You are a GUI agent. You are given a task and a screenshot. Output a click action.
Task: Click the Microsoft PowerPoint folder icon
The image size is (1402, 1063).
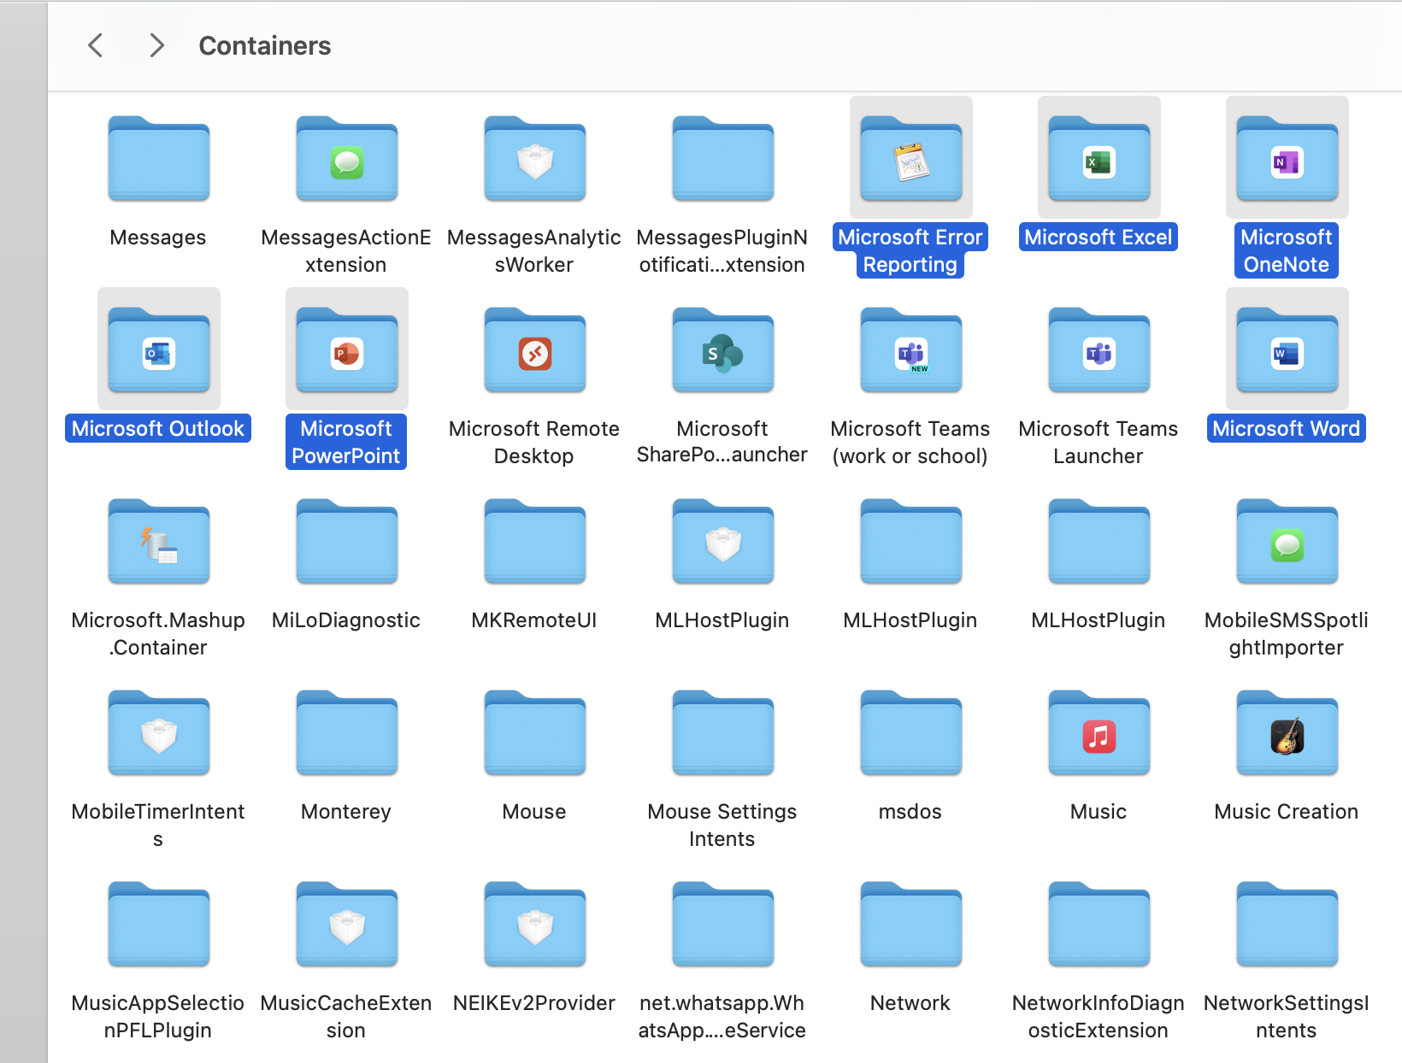click(x=347, y=349)
